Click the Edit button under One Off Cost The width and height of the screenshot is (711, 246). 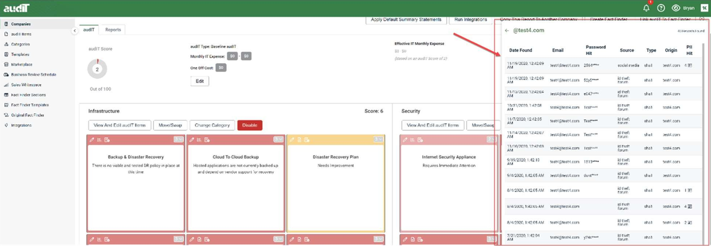point(199,81)
